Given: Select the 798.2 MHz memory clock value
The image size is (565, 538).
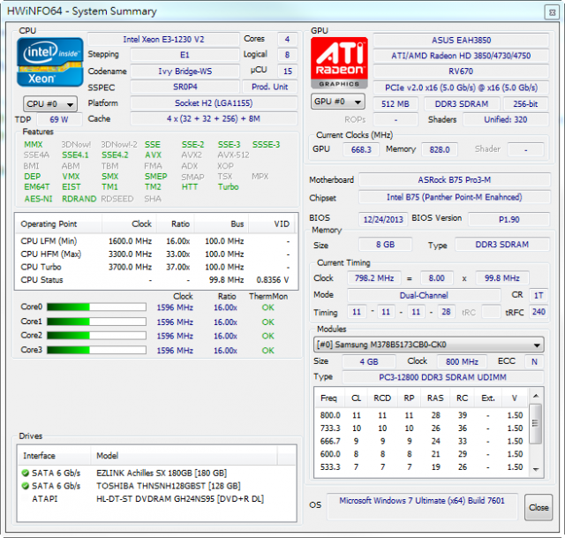Looking at the screenshot, I should coord(374,278).
